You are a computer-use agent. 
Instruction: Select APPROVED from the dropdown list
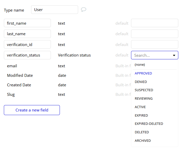coord(143,73)
